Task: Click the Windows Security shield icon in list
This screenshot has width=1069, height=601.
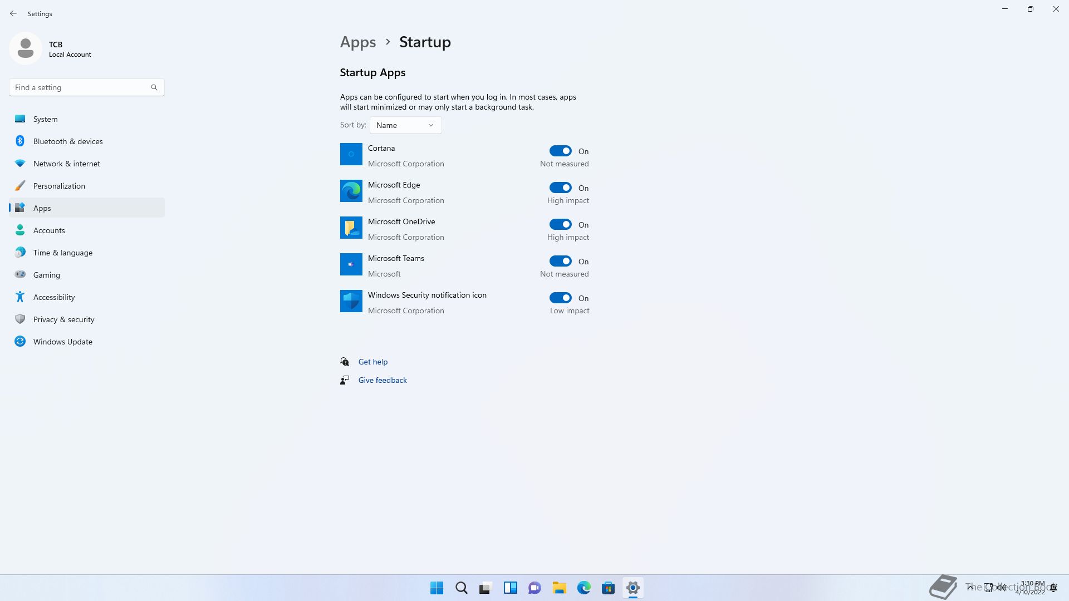Action: tap(351, 301)
